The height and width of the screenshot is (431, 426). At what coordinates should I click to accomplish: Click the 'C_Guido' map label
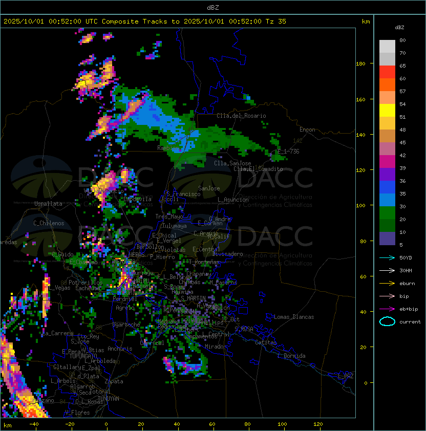[62, 254]
